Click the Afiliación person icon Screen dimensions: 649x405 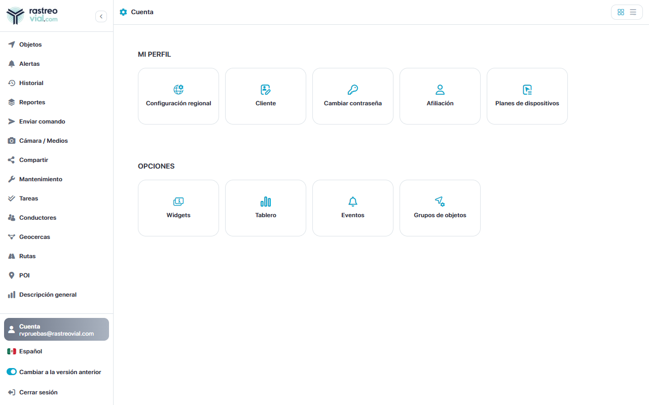click(440, 90)
